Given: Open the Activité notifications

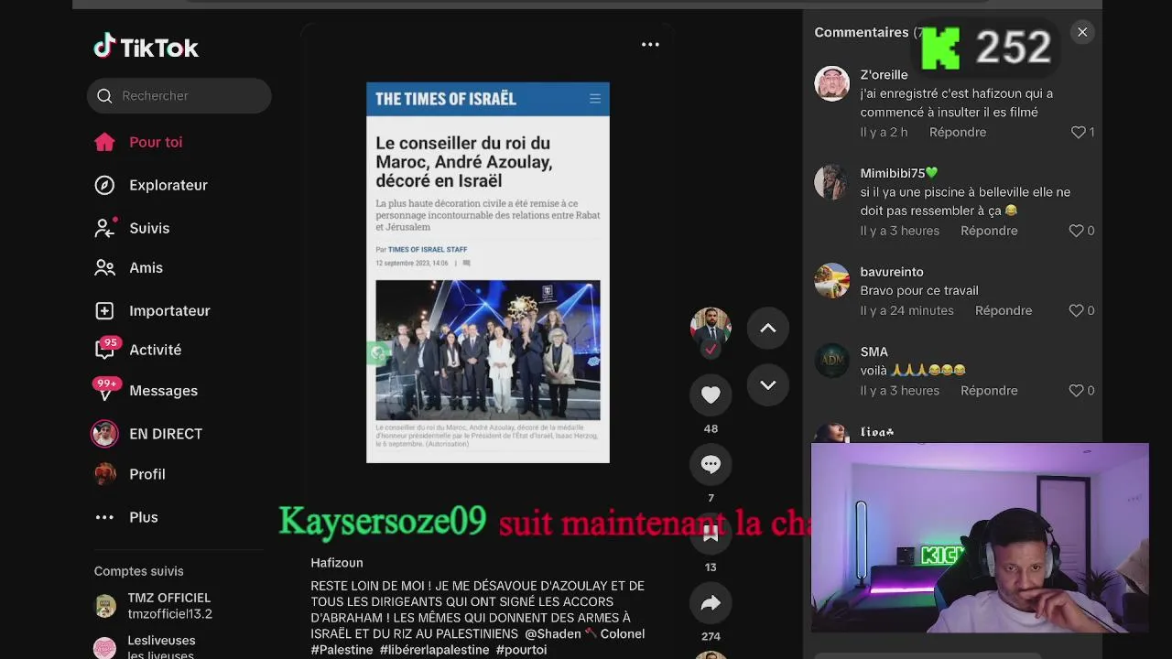Looking at the screenshot, I should [x=155, y=350].
